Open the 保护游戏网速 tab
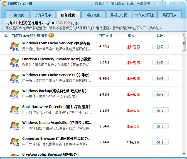Image resolution: width=187 pixels, height=159 pixels. pyautogui.click(x=144, y=15)
